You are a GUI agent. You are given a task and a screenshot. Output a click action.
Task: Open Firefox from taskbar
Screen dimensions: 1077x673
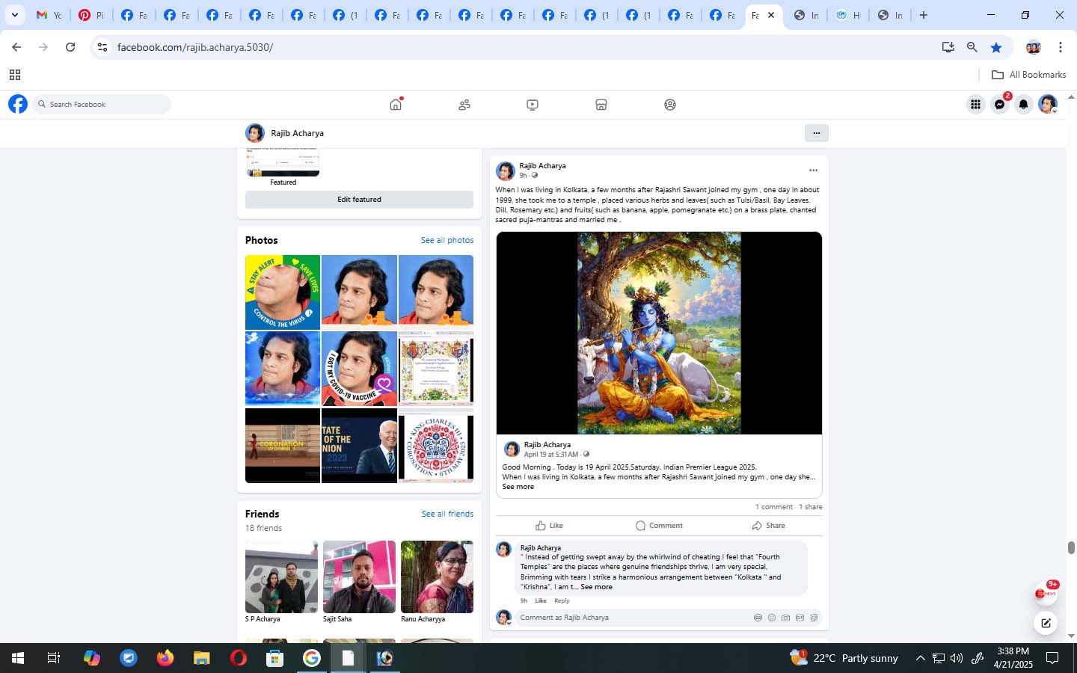click(165, 658)
